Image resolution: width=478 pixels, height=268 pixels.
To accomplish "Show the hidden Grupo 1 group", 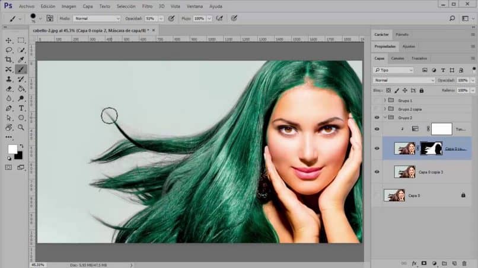I will (377, 101).
